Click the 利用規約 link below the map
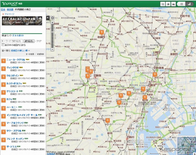Viewport: 196px width, 155px height. pyautogui.click(x=51, y=154)
